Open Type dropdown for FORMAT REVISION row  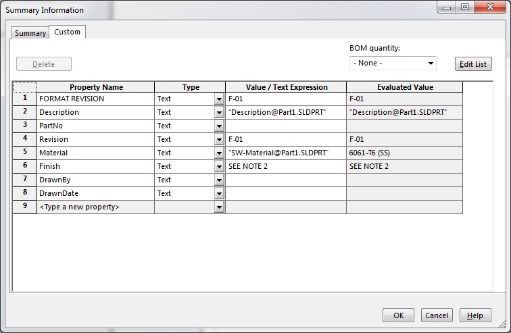click(219, 99)
